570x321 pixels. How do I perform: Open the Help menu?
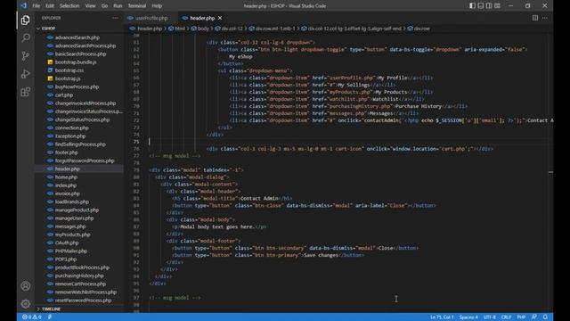(157, 6)
